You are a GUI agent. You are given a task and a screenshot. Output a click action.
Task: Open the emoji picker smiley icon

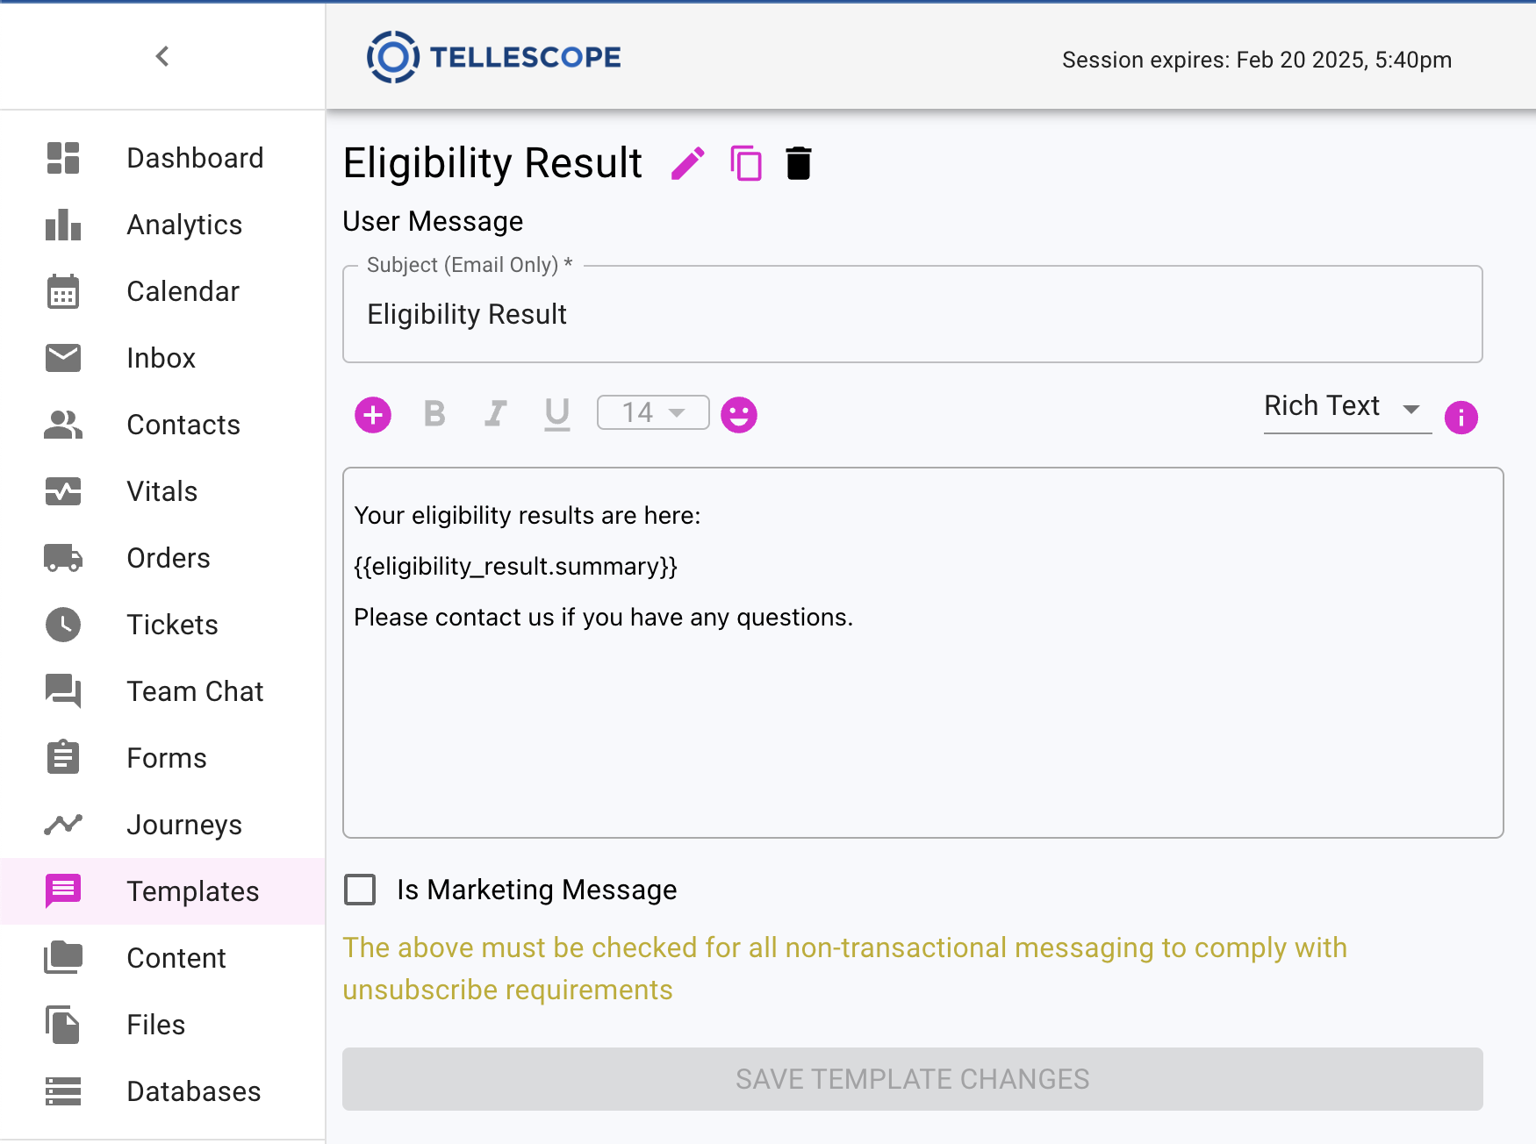coord(739,414)
